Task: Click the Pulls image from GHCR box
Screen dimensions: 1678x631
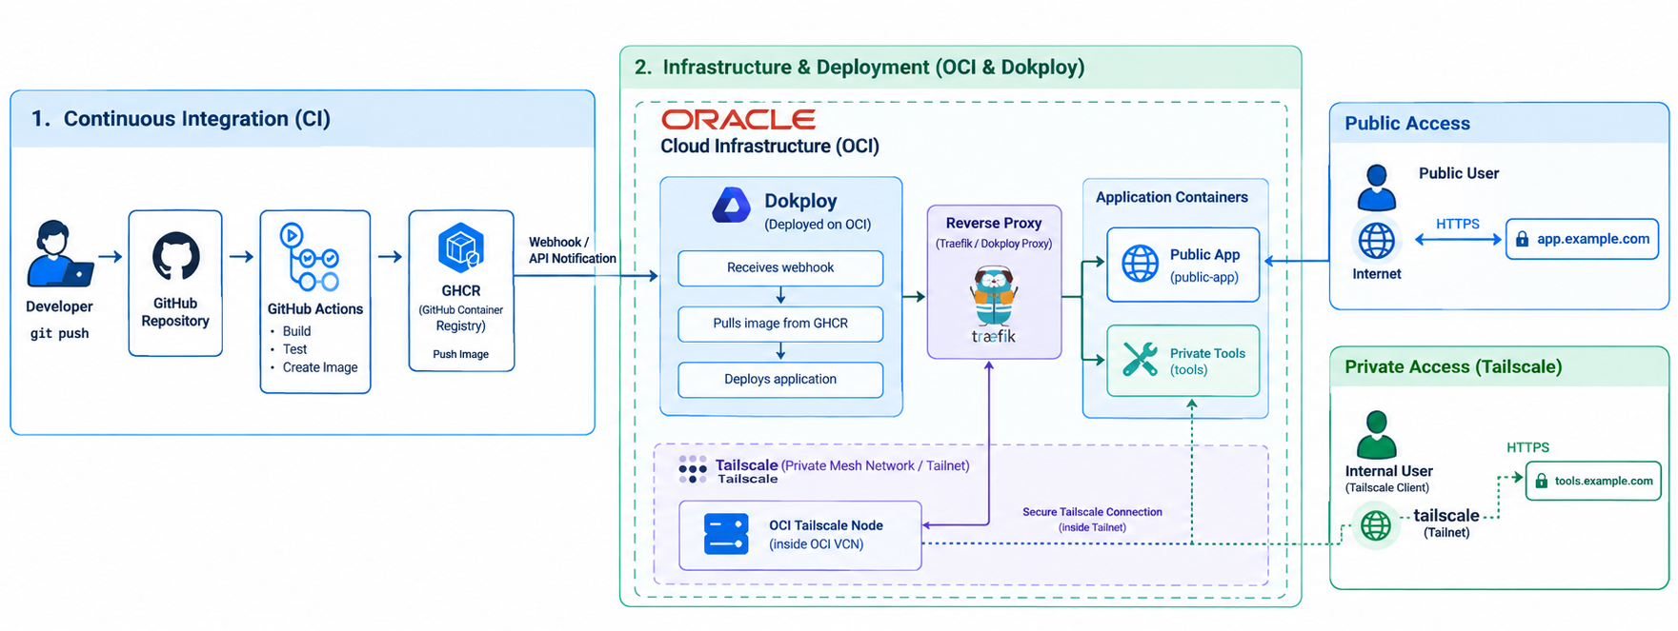Action: coord(780,324)
